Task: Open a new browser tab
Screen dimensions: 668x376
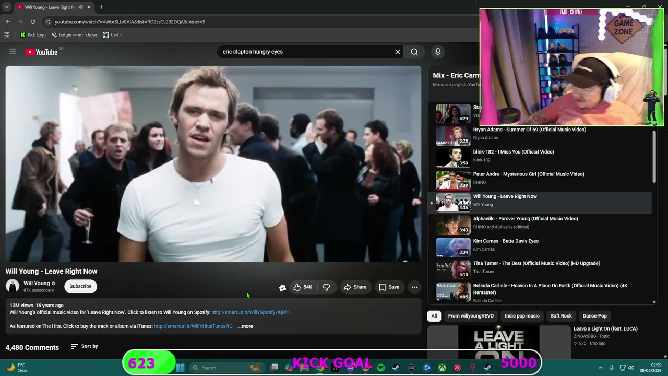Action: click(101, 7)
